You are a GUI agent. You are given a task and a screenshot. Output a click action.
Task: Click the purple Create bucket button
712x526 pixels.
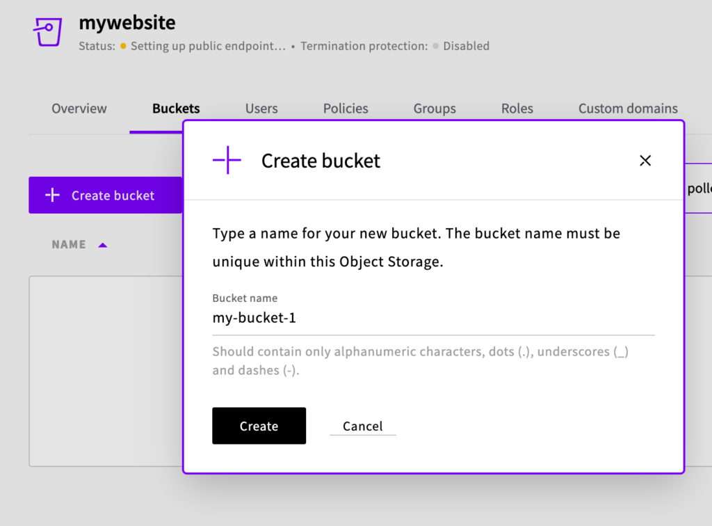click(106, 196)
